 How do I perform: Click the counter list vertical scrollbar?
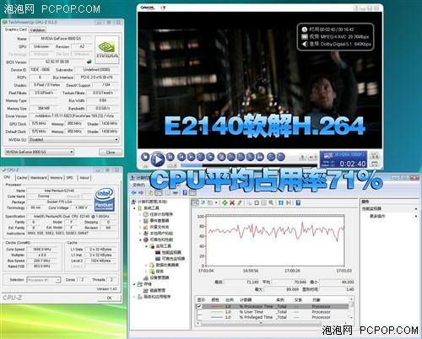point(351,309)
